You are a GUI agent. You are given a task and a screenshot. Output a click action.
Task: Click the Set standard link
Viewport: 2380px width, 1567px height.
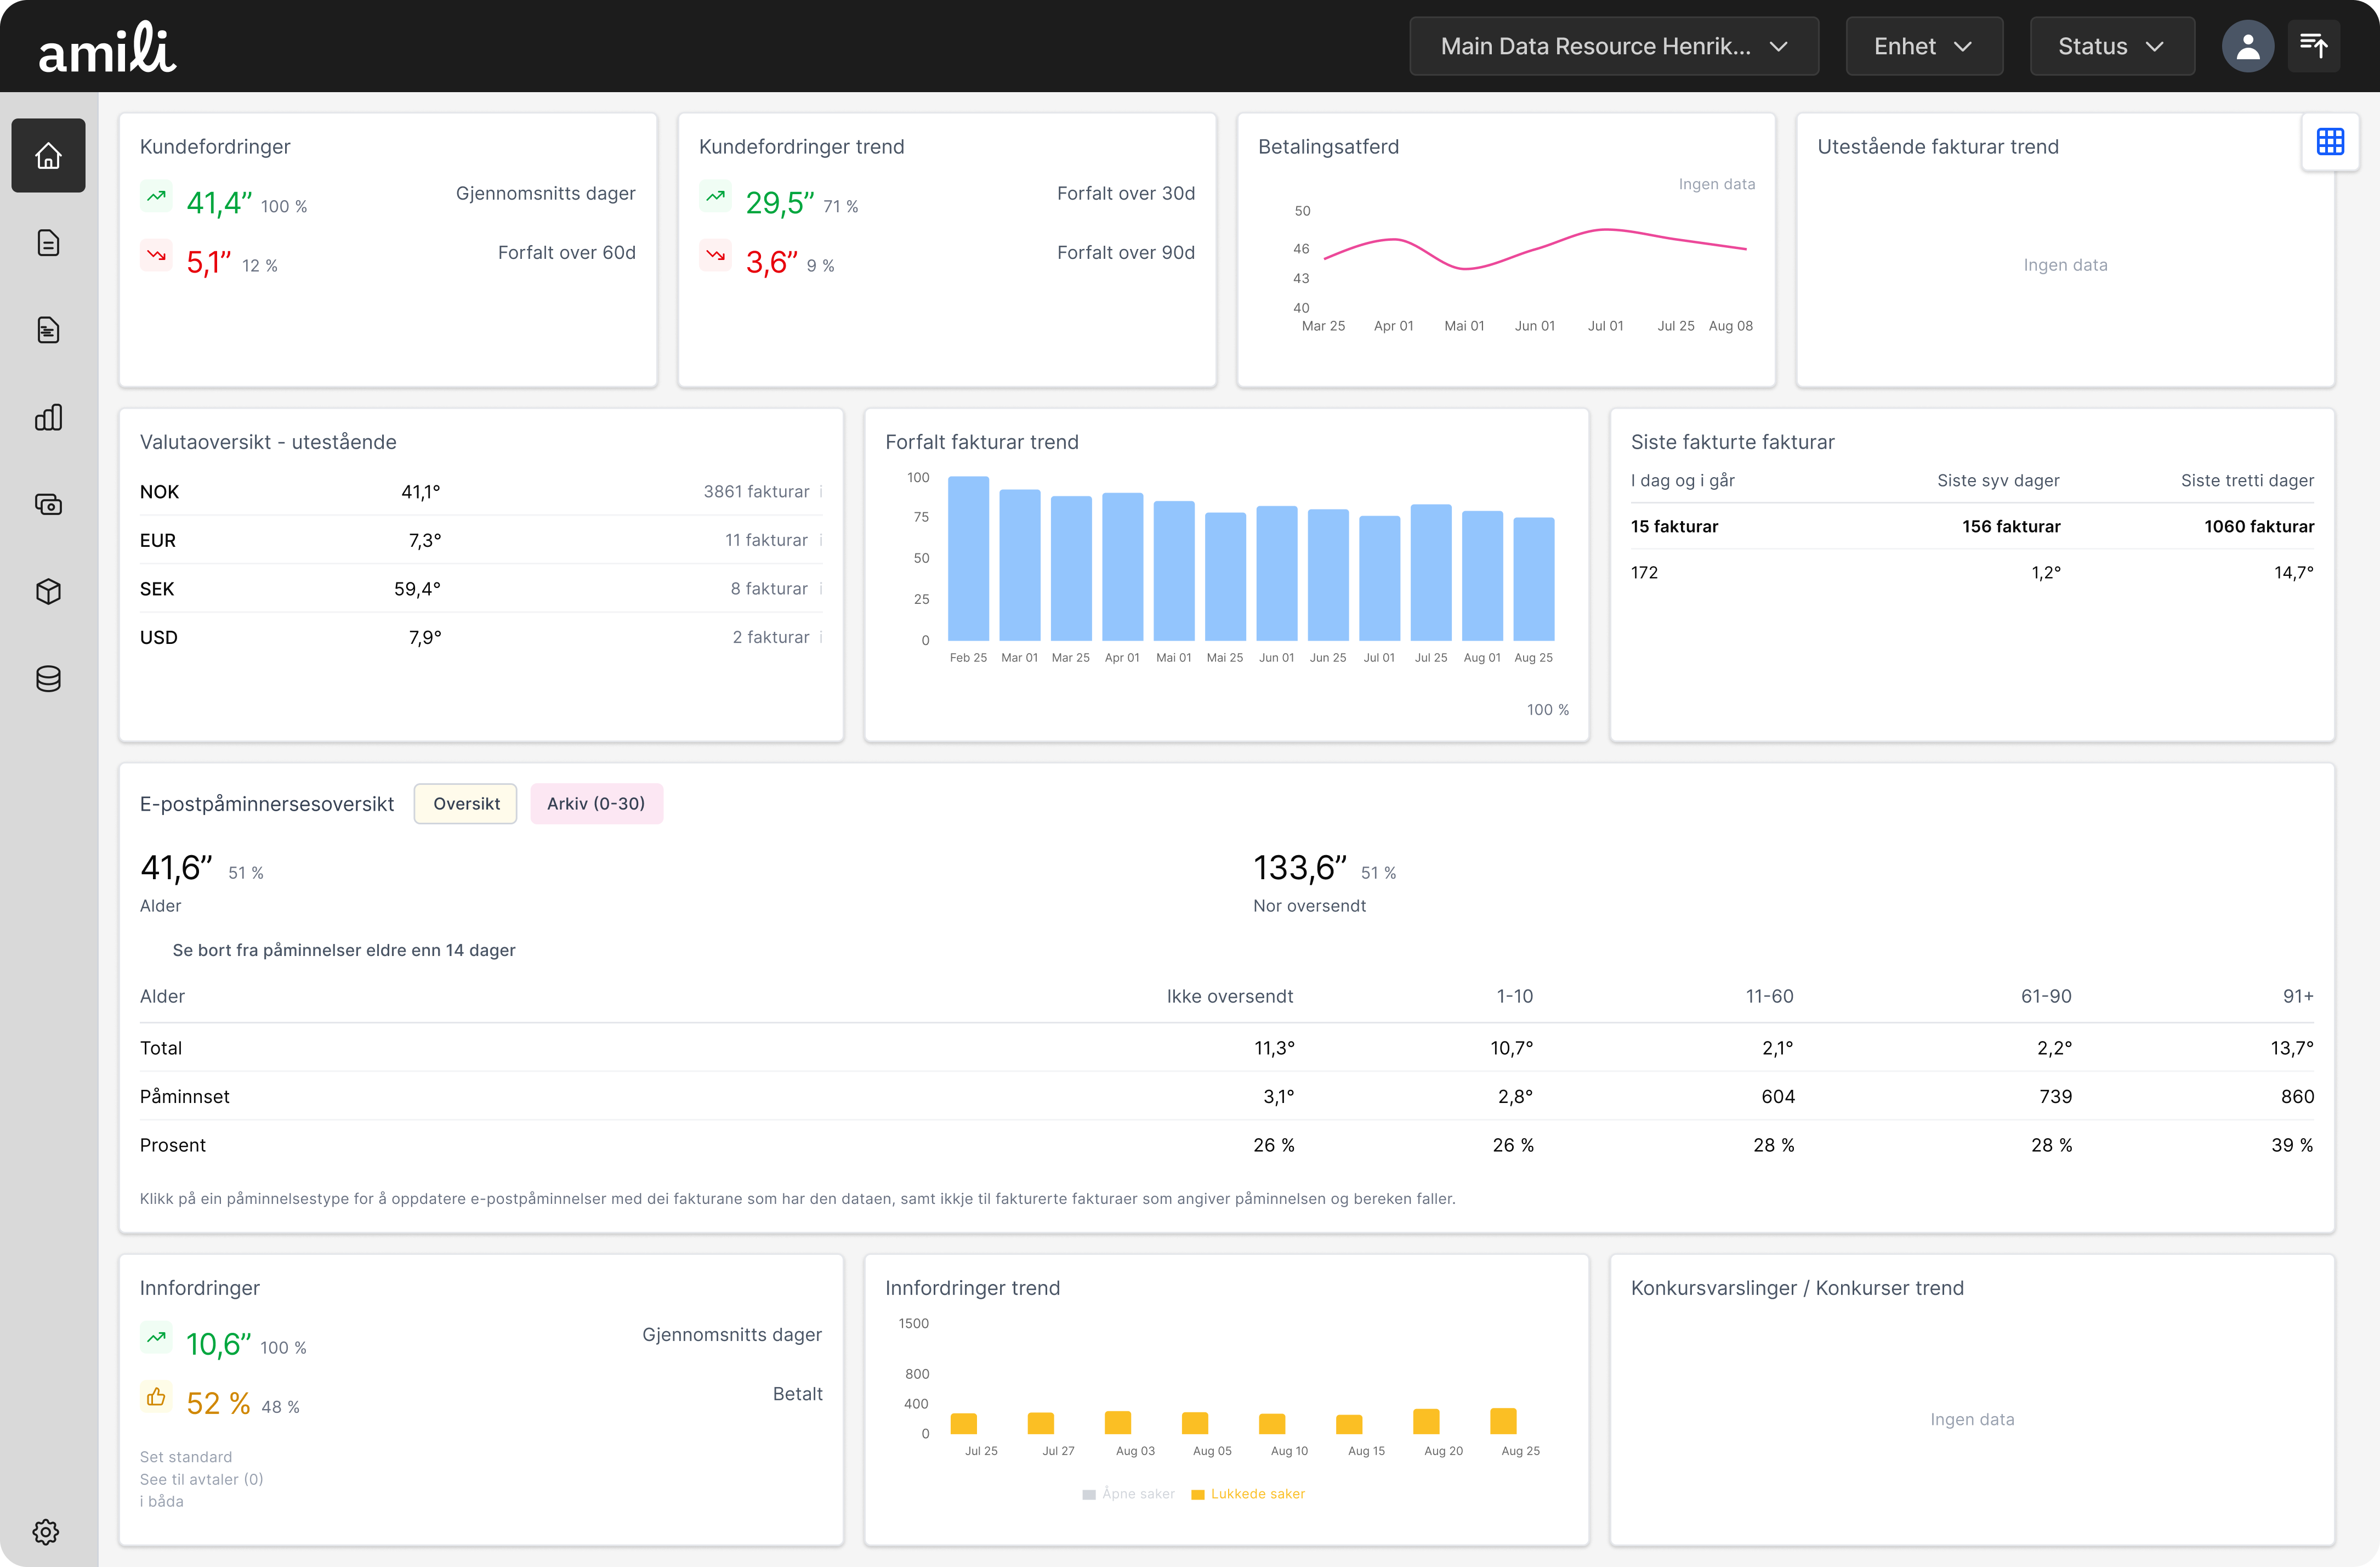(186, 1457)
